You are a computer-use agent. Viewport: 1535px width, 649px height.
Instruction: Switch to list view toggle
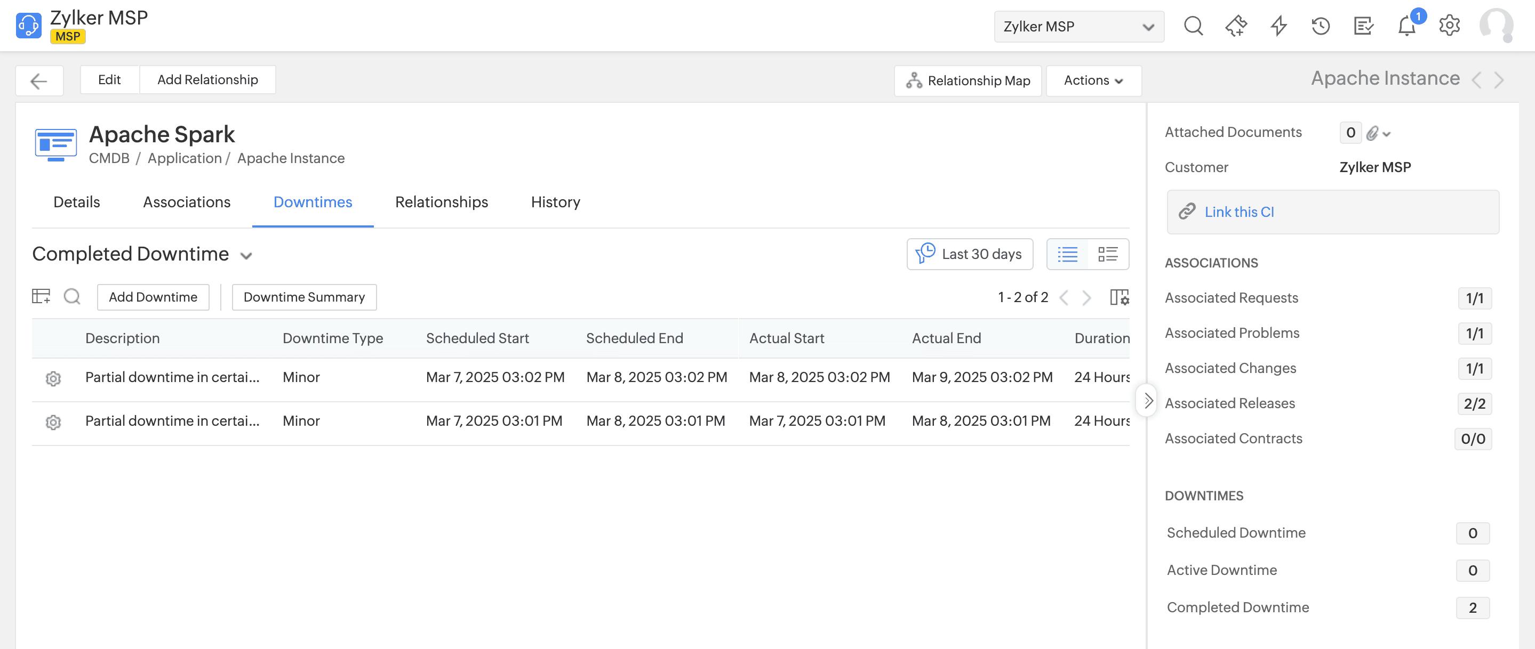(1067, 254)
